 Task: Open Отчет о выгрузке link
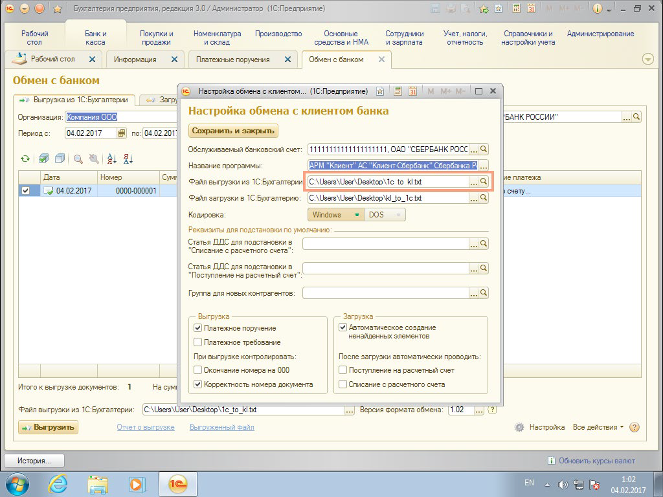[146, 427]
